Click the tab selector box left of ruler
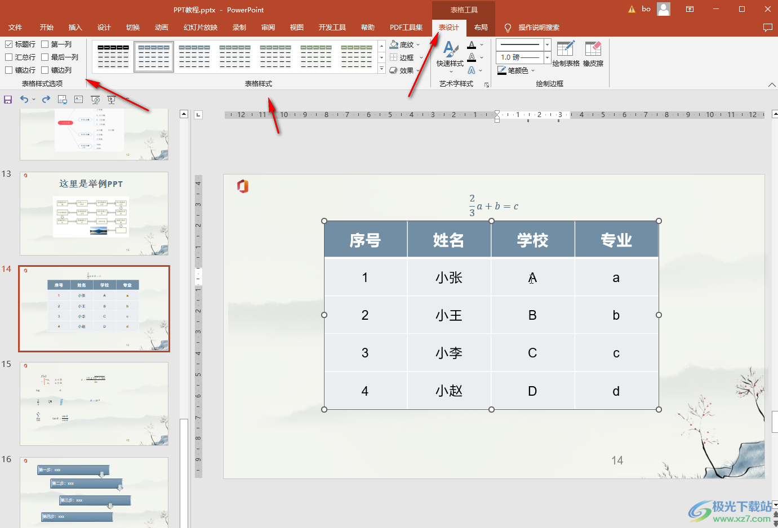This screenshot has width=778, height=528. click(x=198, y=115)
